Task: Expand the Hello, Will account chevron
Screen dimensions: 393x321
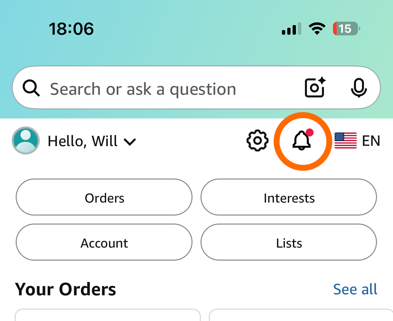Action: tap(130, 142)
